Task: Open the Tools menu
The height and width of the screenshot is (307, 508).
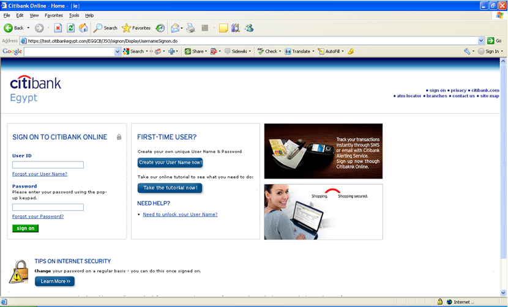Action: [74, 15]
